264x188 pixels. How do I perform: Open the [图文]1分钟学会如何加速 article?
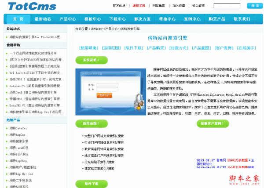(x=37, y=60)
